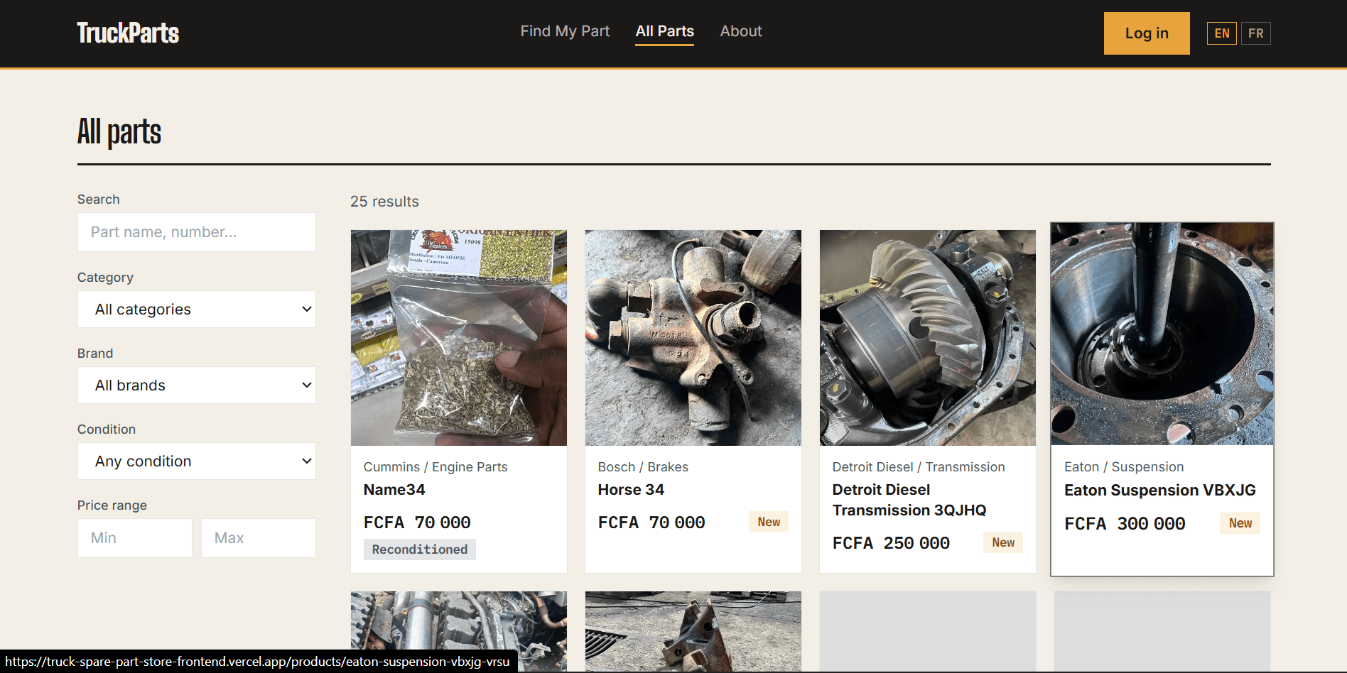1347x673 pixels.
Task: Click the Reconditioned badge on Name34
Action: 420,549
